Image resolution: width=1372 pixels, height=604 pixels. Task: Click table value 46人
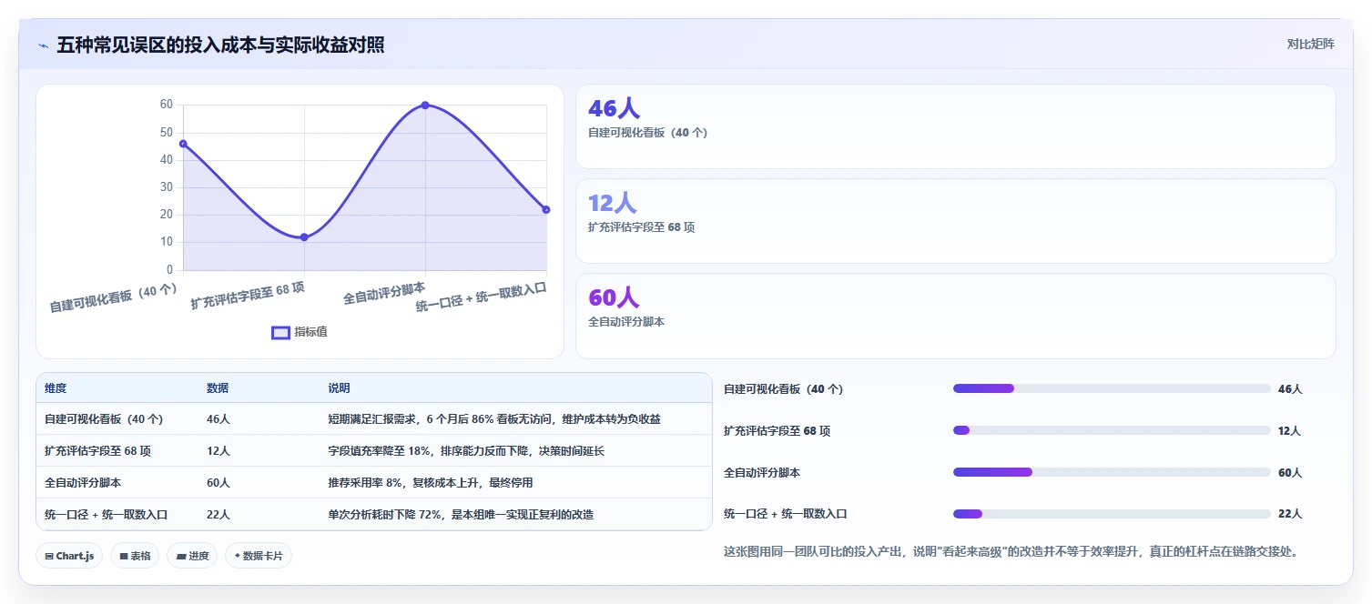tap(219, 419)
